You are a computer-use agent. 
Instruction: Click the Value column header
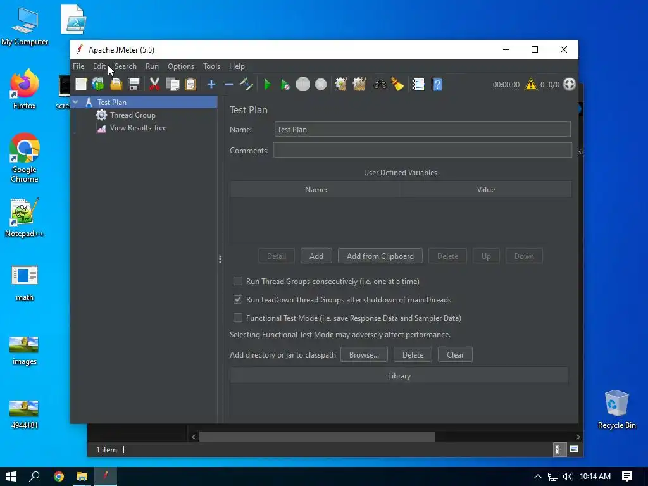tap(486, 189)
